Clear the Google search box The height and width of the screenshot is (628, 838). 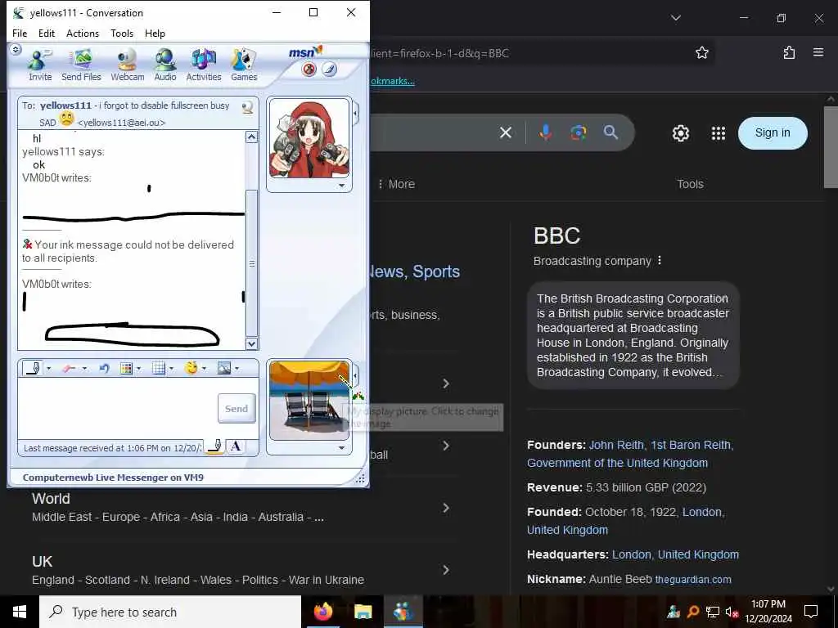(x=506, y=132)
